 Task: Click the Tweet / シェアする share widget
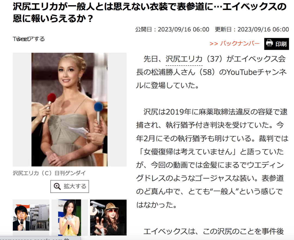click(x=29, y=39)
